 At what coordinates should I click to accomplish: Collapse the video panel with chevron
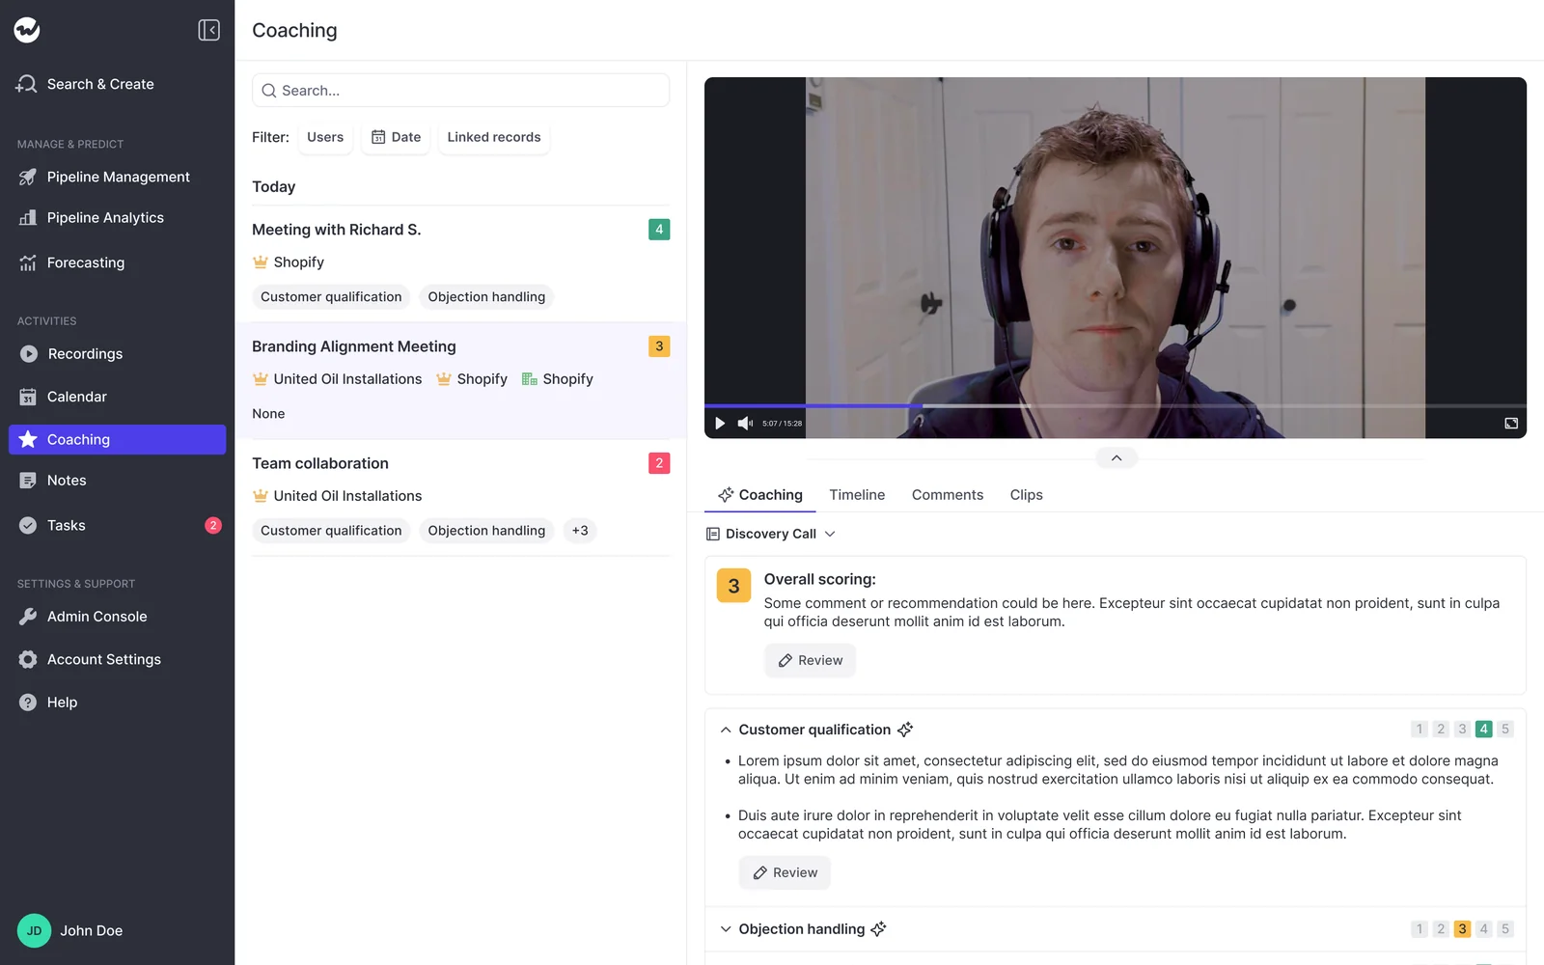coord(1117,458)
